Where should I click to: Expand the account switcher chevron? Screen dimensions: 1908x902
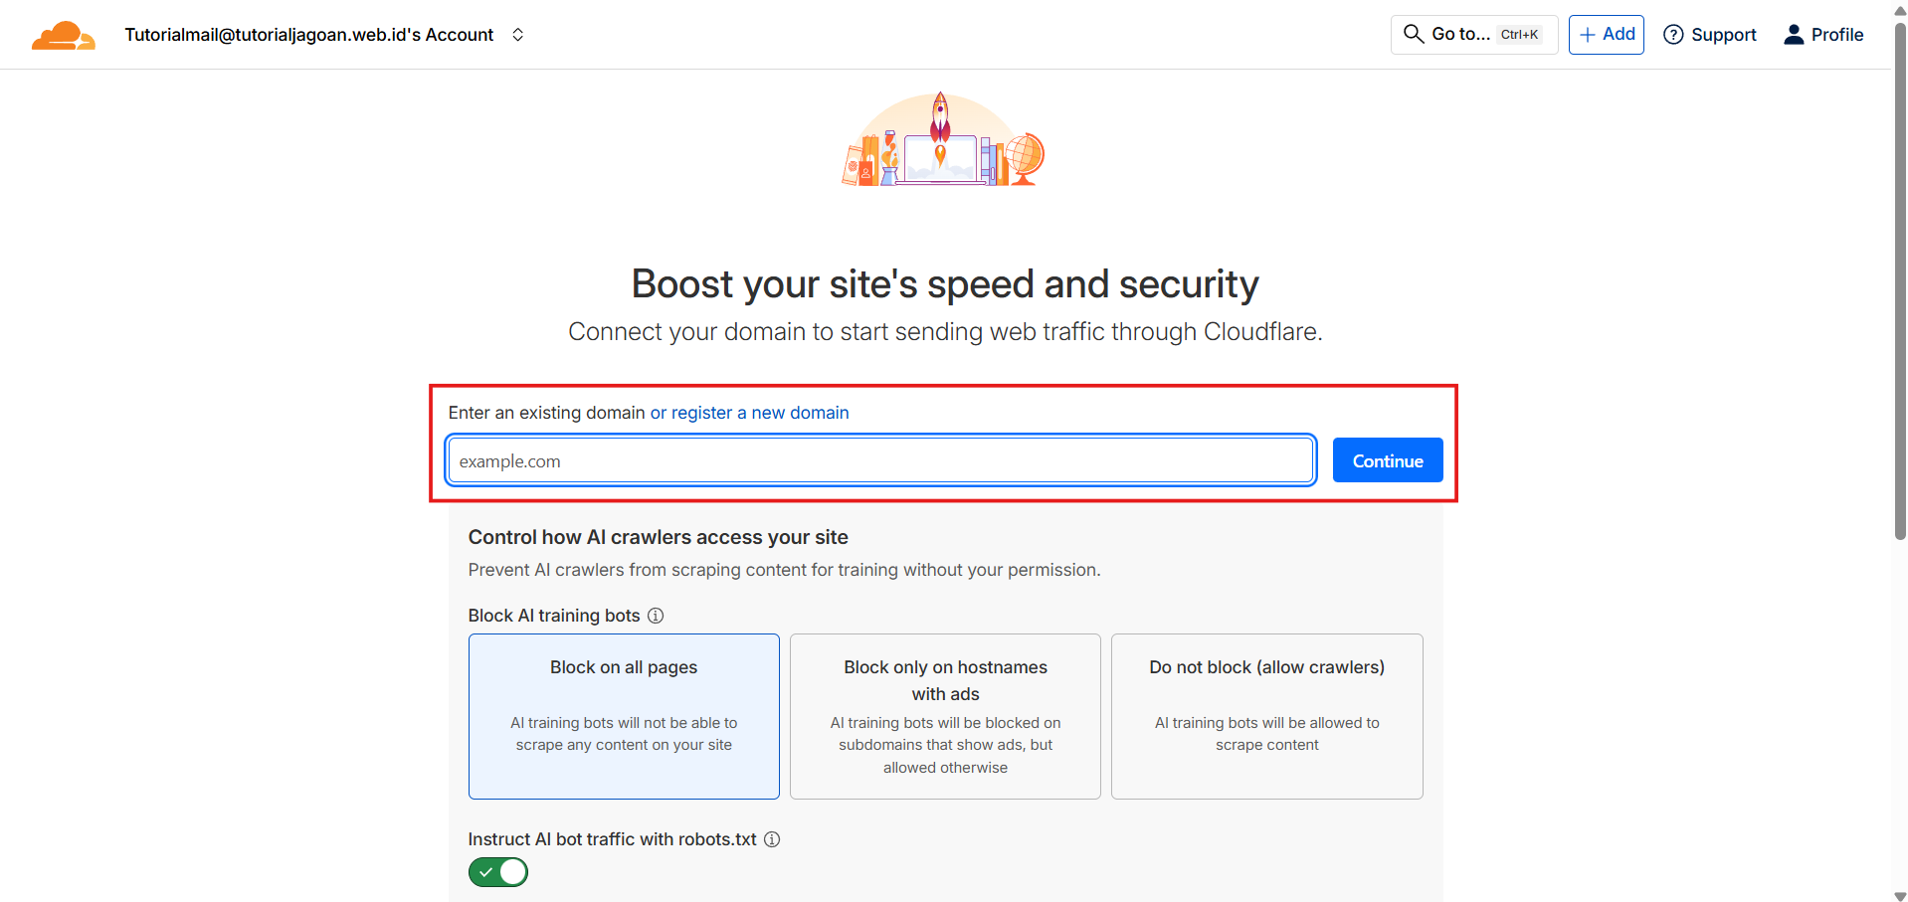(x=518, y=34)
